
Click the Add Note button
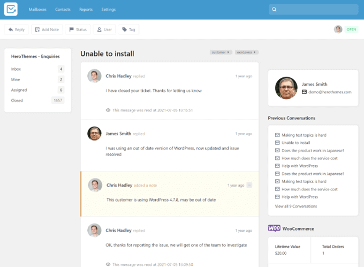click(47, 29)
